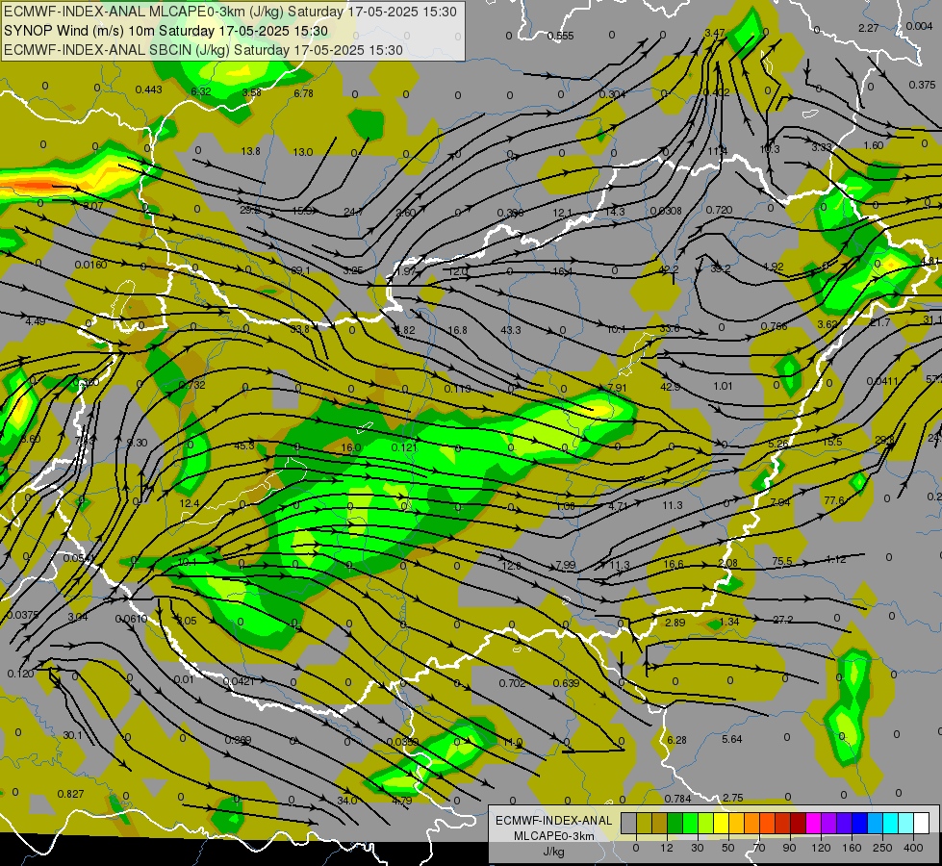Click the map value 69.1
Viewport: 942px width, 866px height.
[300, 271]
